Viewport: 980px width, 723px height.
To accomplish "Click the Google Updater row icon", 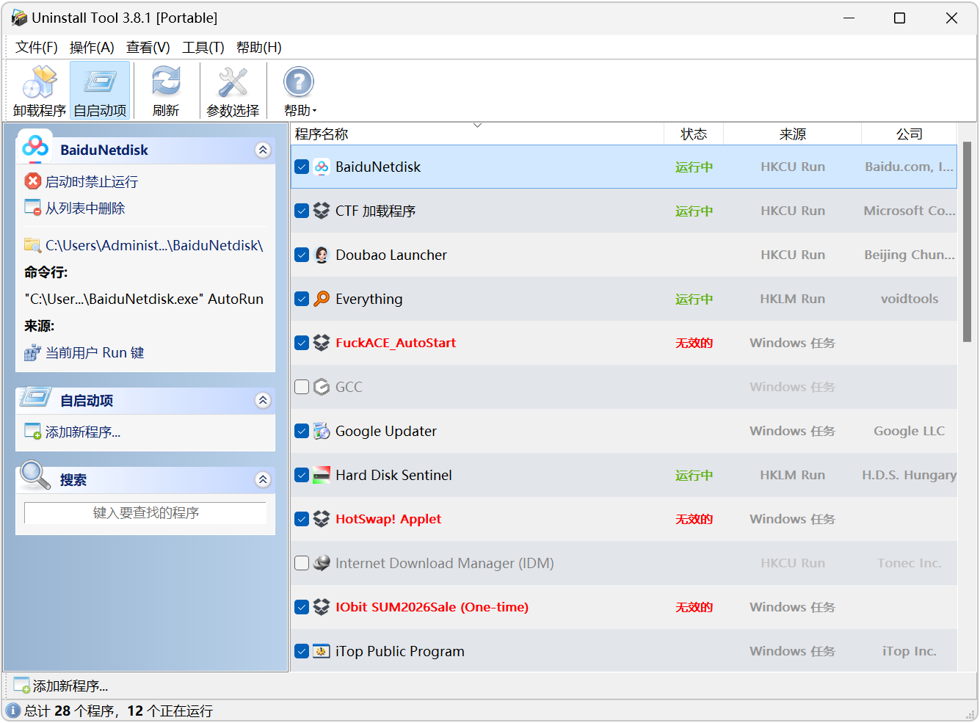I will click(x=322, y=431).
